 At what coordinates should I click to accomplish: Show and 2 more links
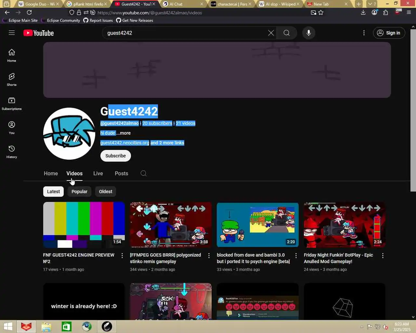tap(167, 143)
